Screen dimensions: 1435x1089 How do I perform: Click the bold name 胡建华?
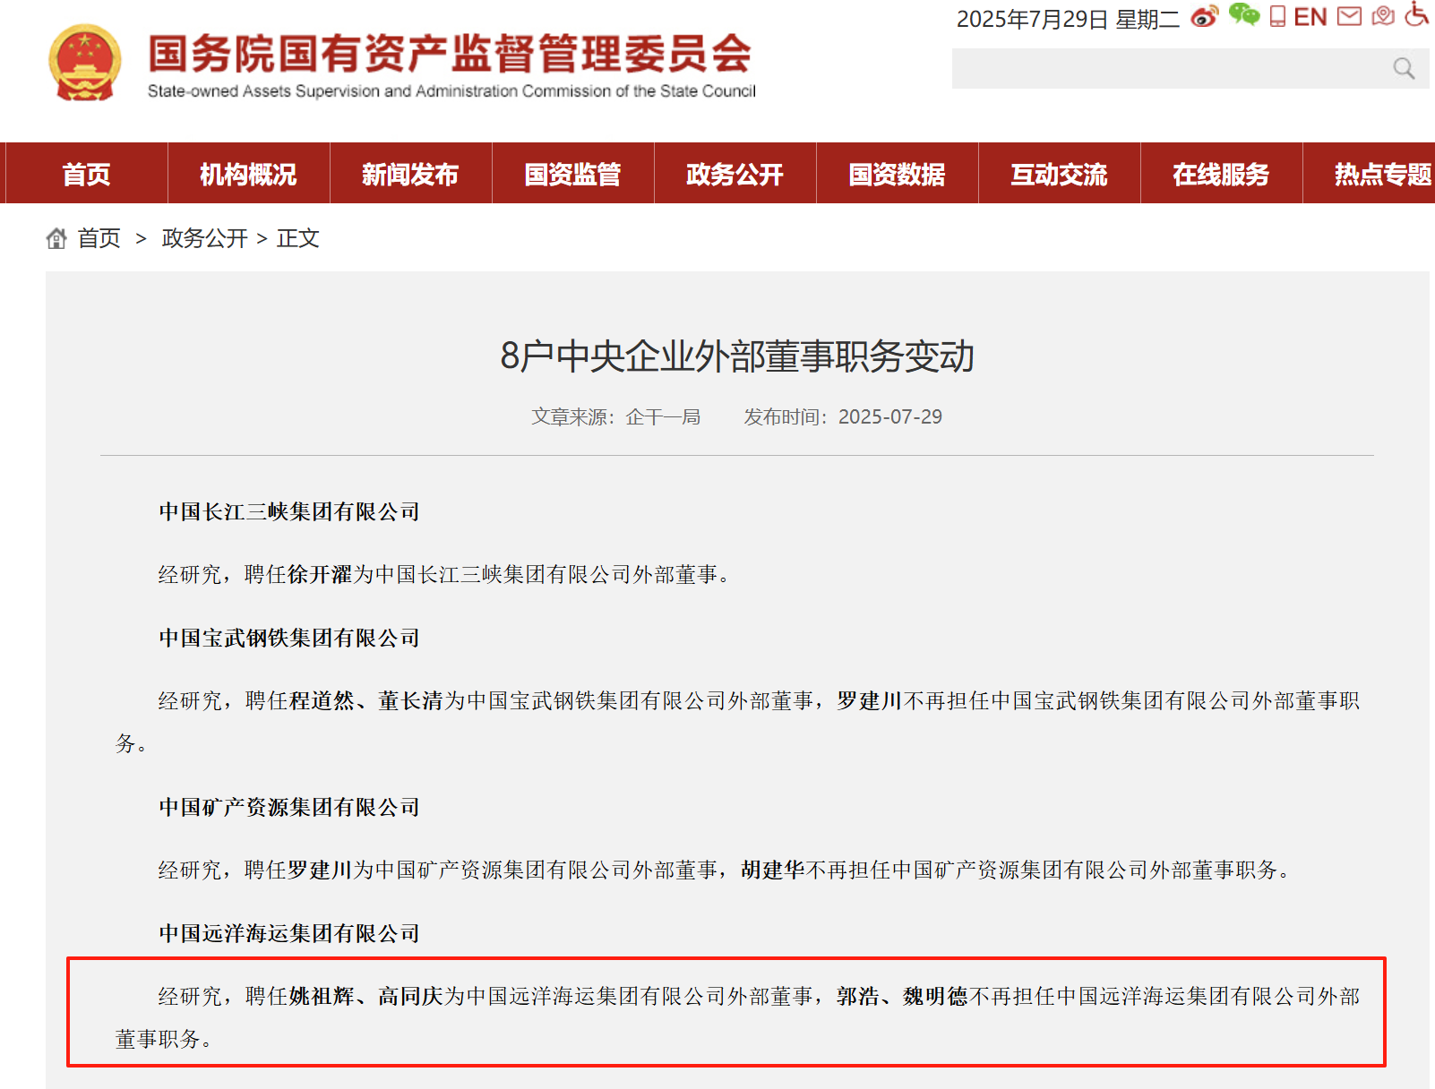pyautogui.click(x=773, y=870)
